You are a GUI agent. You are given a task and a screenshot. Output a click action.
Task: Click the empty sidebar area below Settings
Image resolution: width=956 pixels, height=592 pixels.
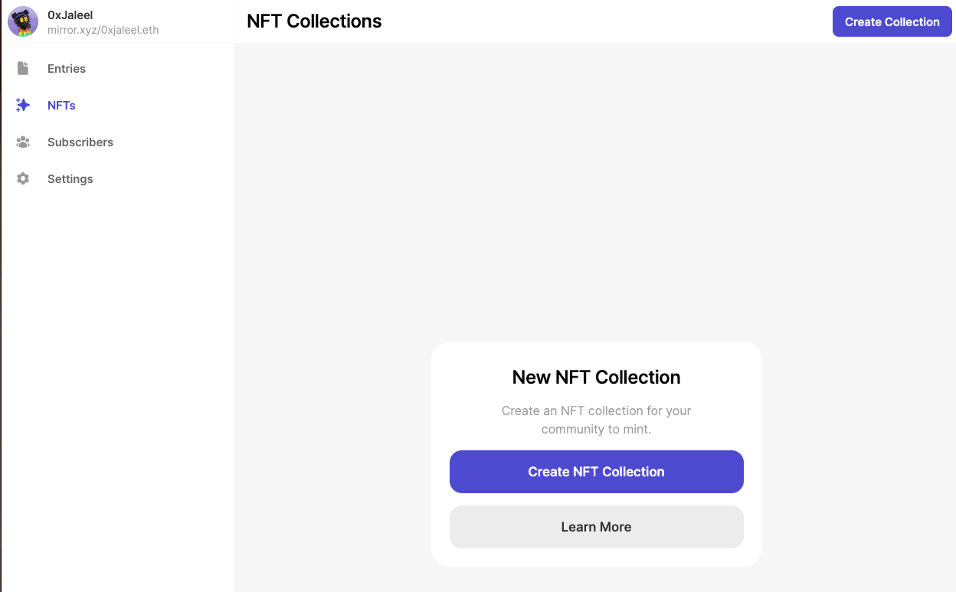[116, 383]
